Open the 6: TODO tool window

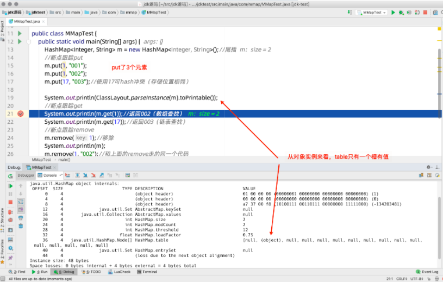point(91,272)
